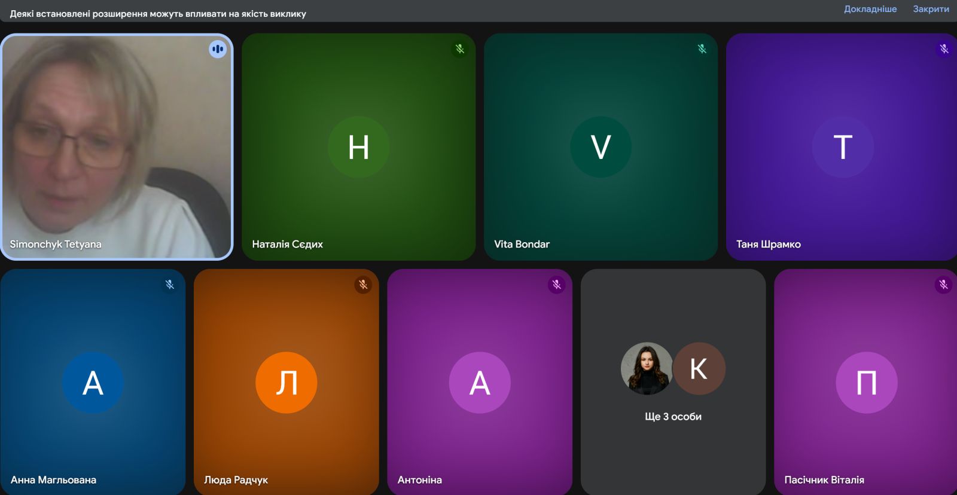Click the speaking indicator on Simonchyk Tetyana's tile
957x495 pixels.
[218, 49]
